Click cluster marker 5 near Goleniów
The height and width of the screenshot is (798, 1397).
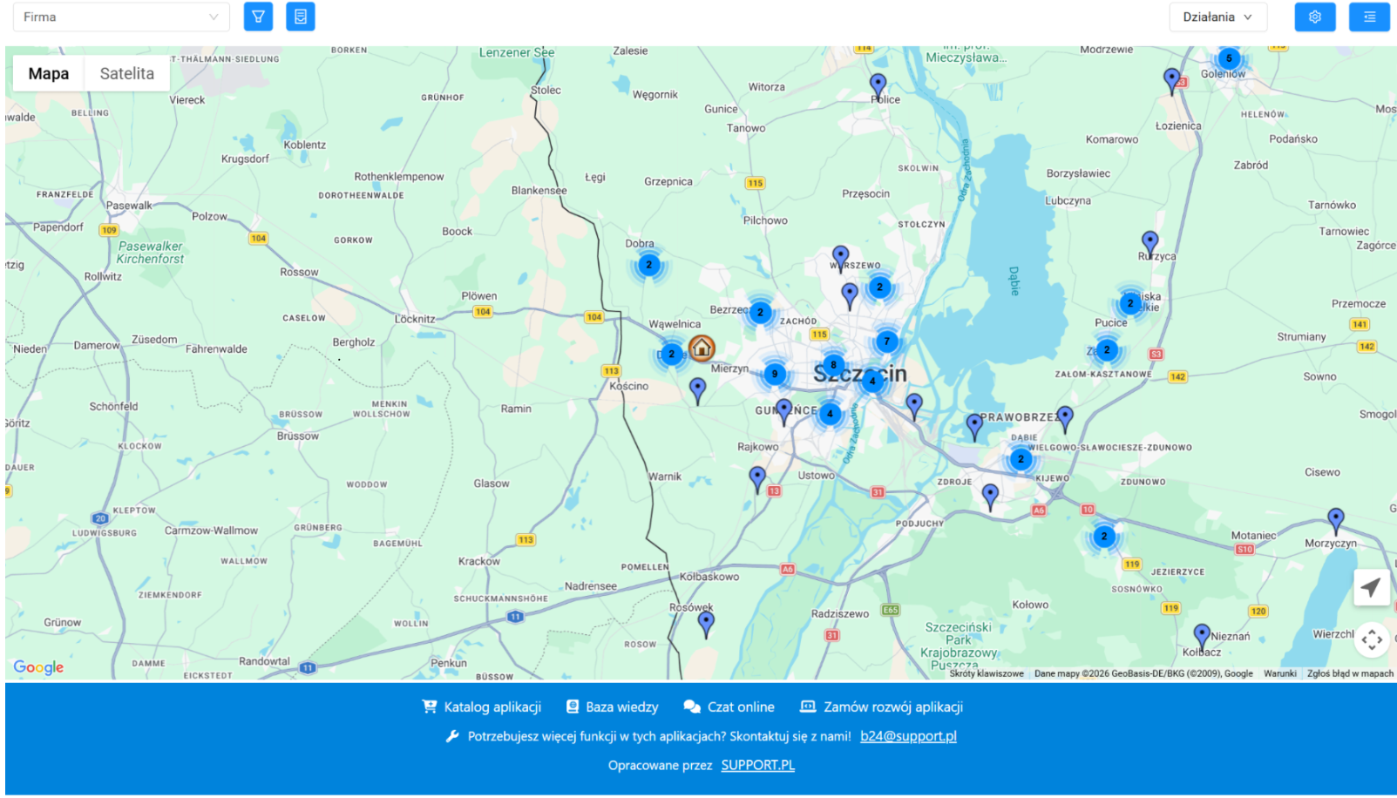pos(1229,59)
